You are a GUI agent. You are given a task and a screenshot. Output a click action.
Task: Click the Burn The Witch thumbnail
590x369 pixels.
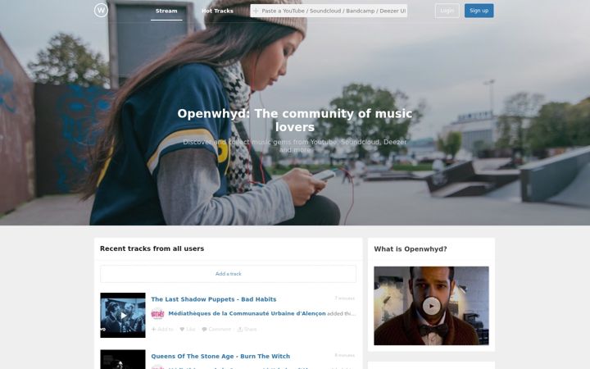pos(123,360)
